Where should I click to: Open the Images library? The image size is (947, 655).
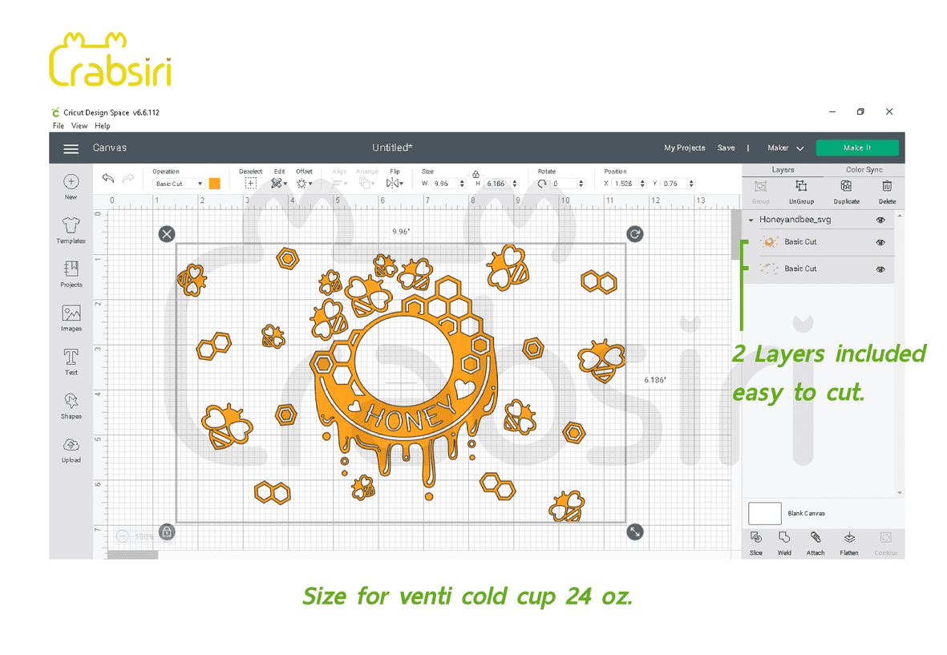tap(71, 314)
